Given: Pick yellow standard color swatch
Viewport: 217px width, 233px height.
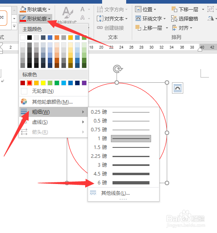Looking at the screenshot, I should [43, 83].
